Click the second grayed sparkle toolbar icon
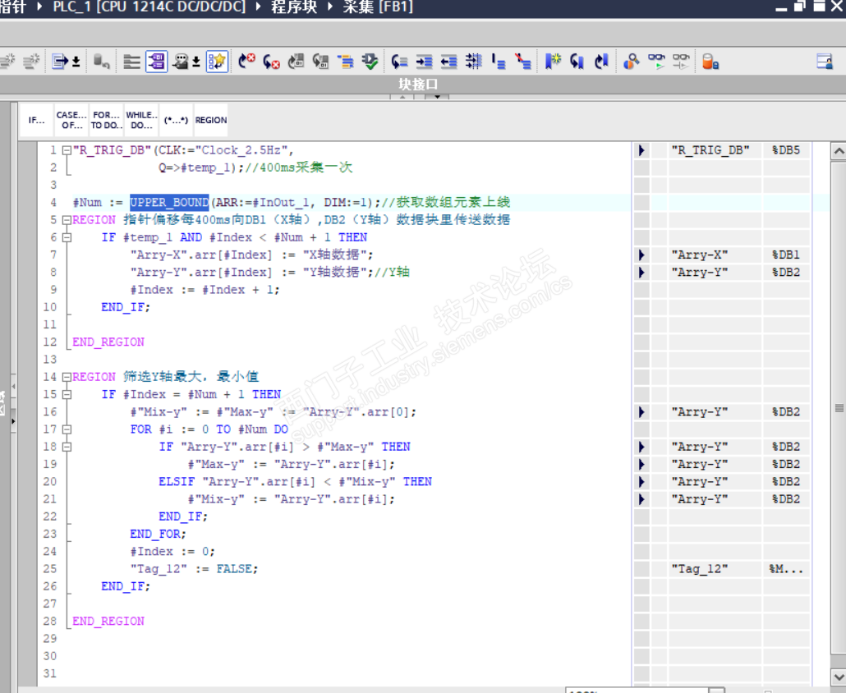This screenshot has height=693, width=846. [31, 62]
